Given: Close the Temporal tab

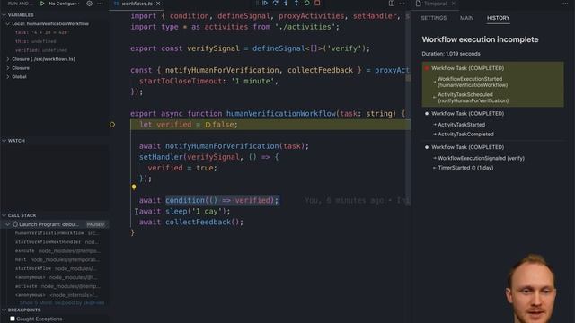Looking at the screenshot, I should (x=453, y=4).
